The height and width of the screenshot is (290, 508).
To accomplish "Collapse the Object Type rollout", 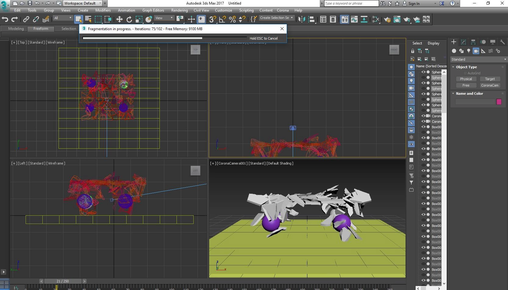I will coord(453,67).
